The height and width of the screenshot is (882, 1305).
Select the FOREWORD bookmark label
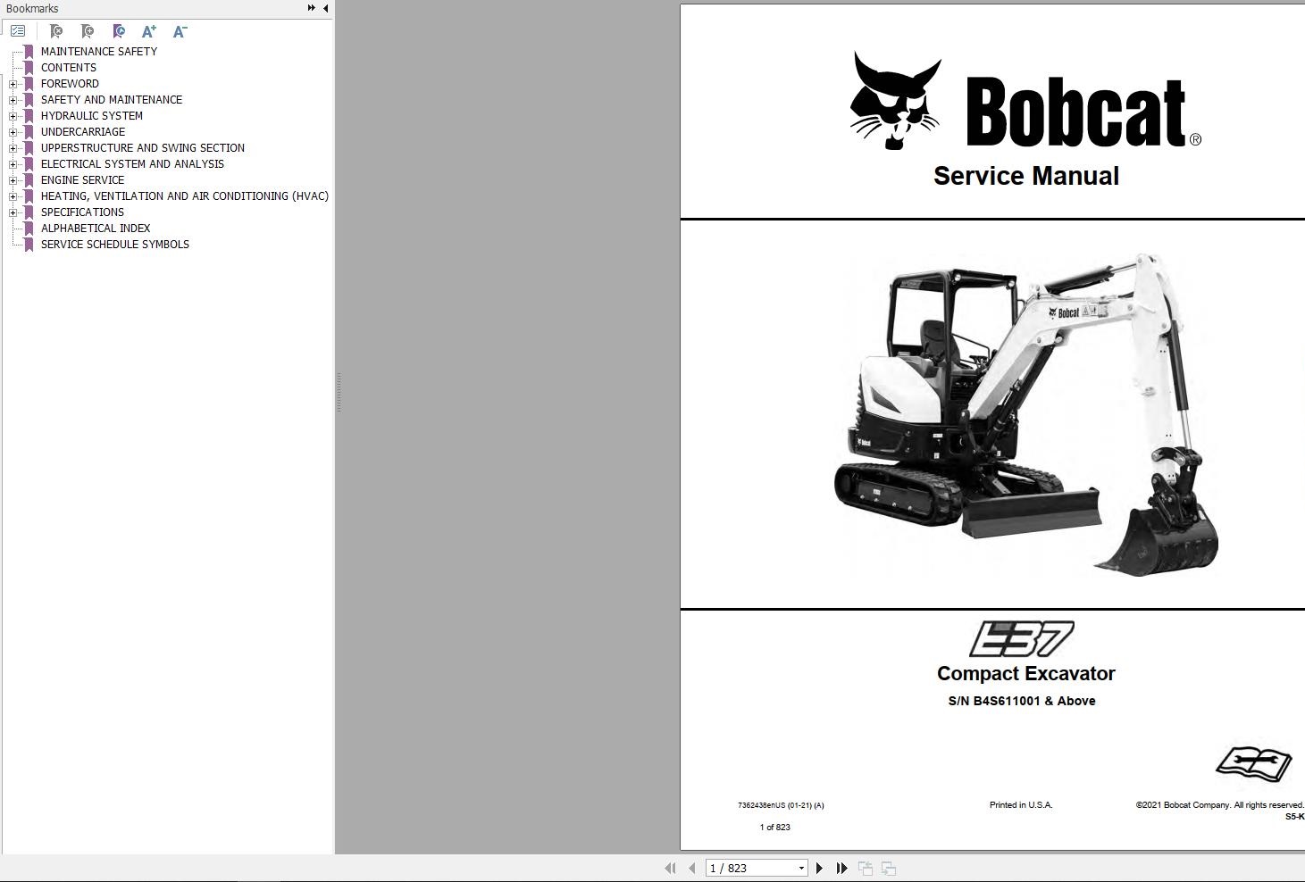click(x=70, y=84)
